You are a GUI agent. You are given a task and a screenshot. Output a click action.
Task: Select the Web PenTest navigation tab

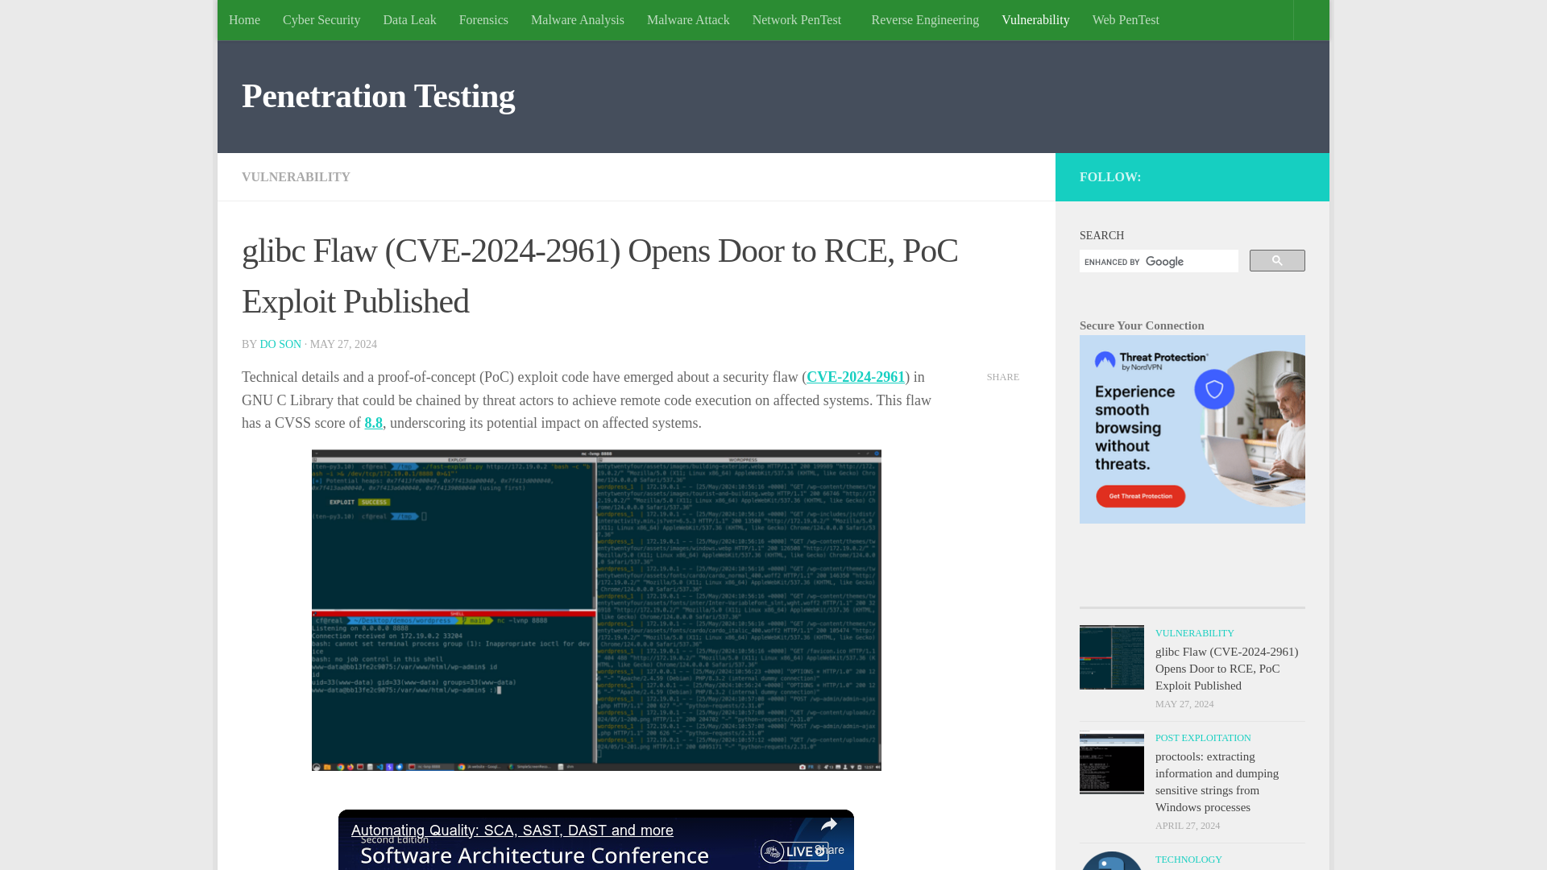[1125, 19]
